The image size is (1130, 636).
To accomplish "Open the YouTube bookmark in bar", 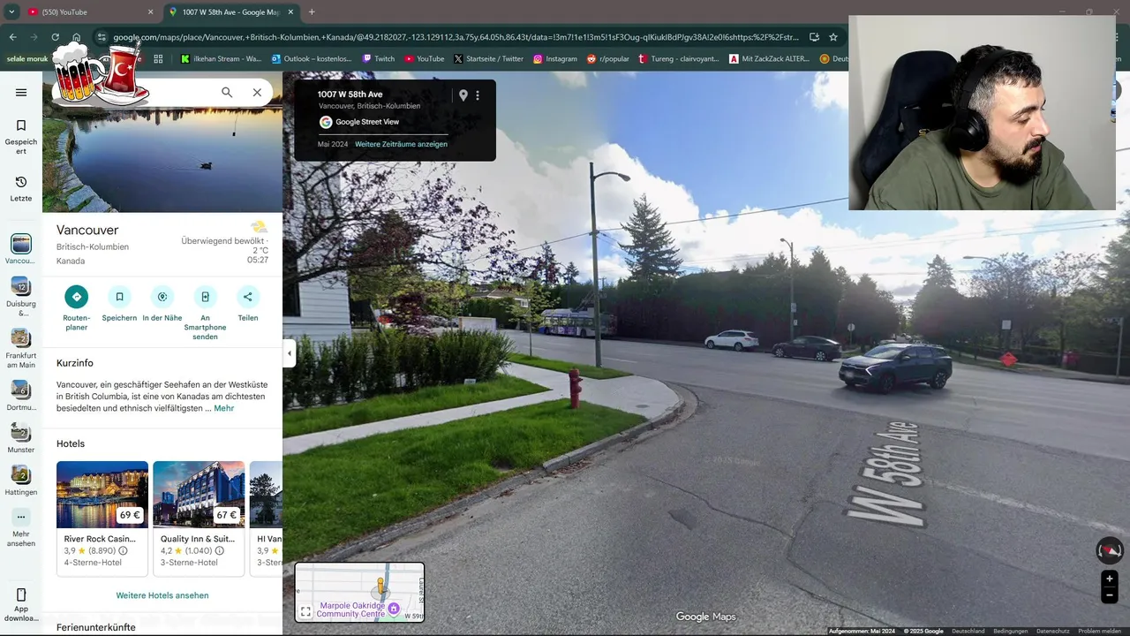I will pyautogui.click(x=425, y=59).
